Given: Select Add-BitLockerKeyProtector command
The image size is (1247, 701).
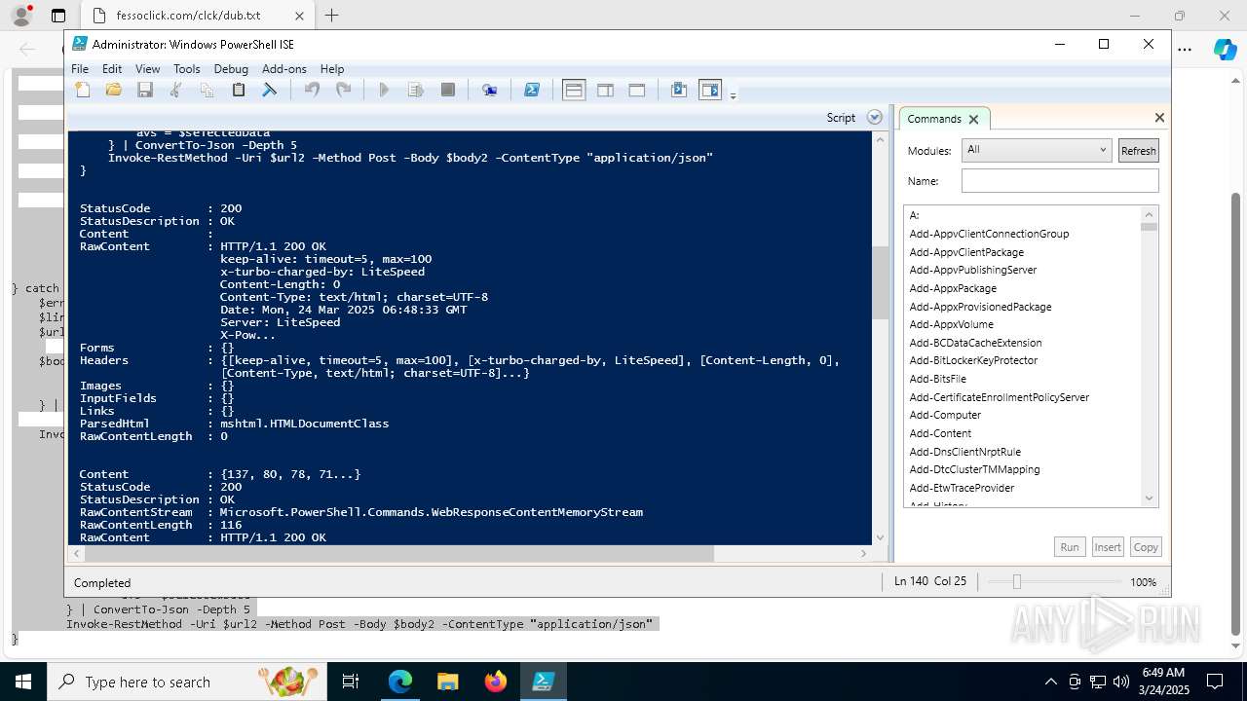Looking at the screenshot, I should point(973,360).
